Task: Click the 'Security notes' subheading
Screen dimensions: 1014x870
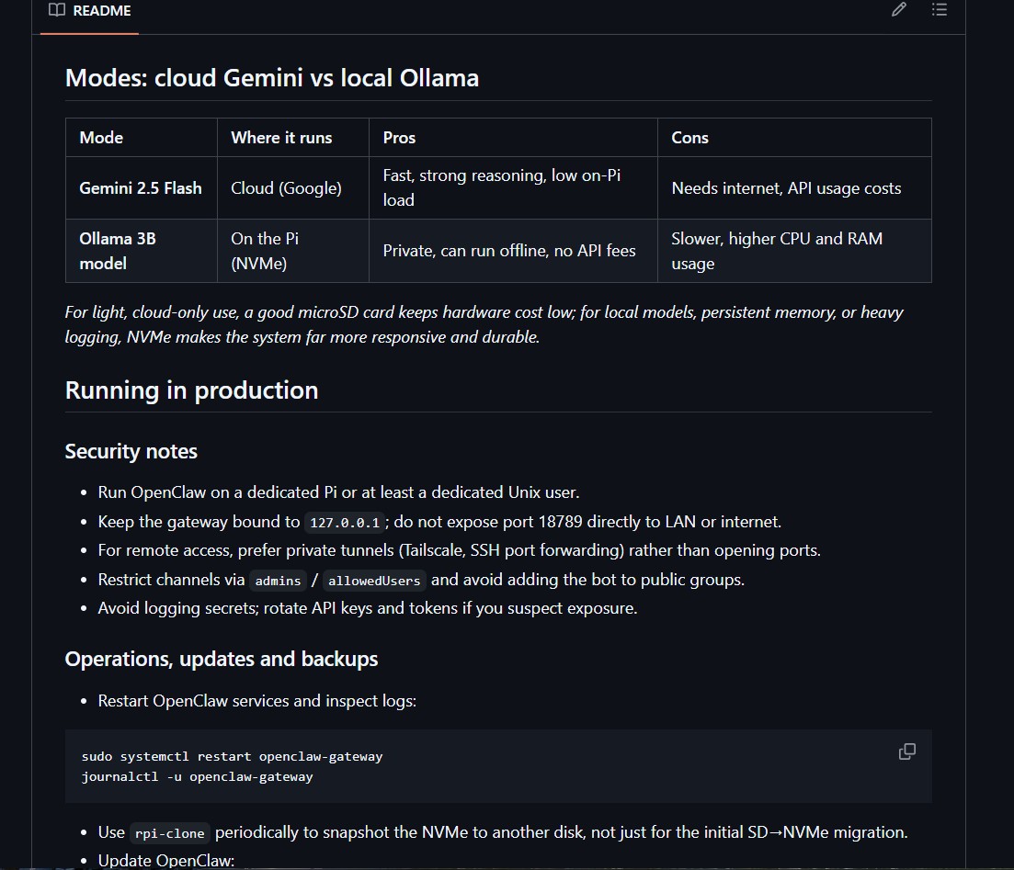Action: click(x=131, y=451)
